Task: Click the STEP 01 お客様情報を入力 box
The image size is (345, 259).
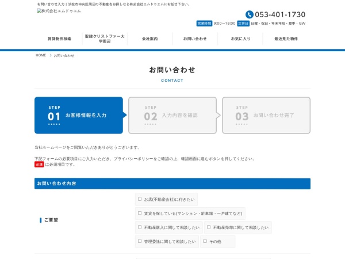Action: point(79,115)
